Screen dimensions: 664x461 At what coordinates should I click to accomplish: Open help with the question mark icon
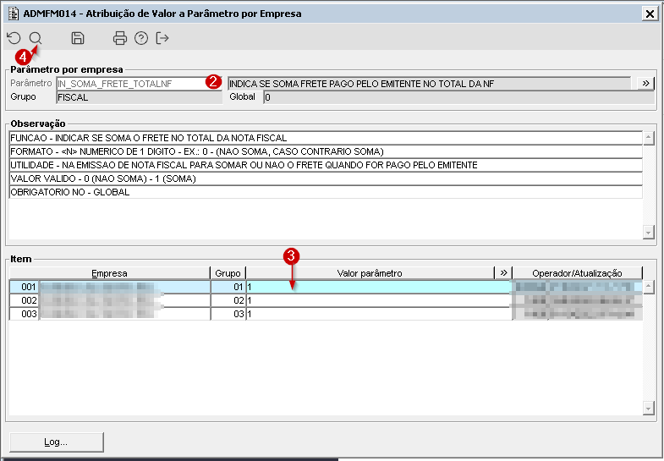[x=141, y=38]
